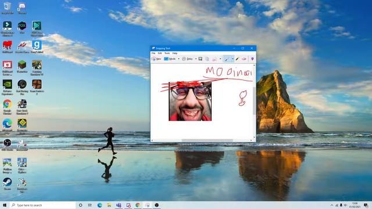Open the notification center icon

tap(366, 205)
